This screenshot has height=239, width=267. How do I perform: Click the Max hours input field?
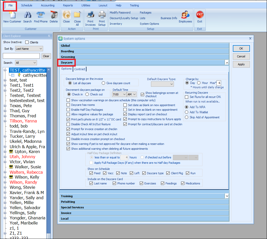coord(219,83)
